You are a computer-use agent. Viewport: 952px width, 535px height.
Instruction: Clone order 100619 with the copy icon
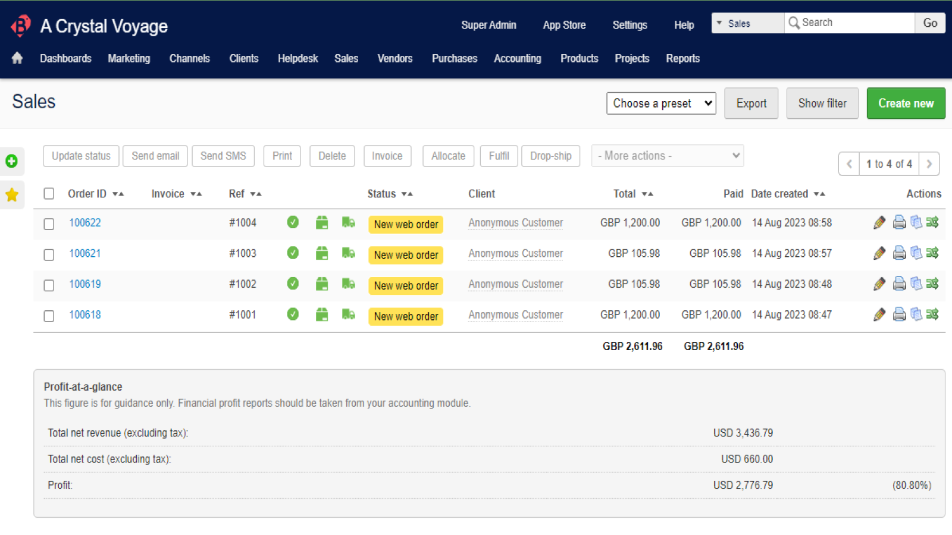[916, 284]
